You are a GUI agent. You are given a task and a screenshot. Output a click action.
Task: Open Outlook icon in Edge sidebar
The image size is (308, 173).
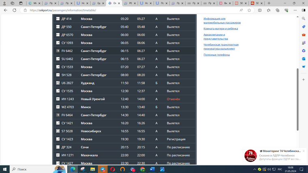coord(304,59)
